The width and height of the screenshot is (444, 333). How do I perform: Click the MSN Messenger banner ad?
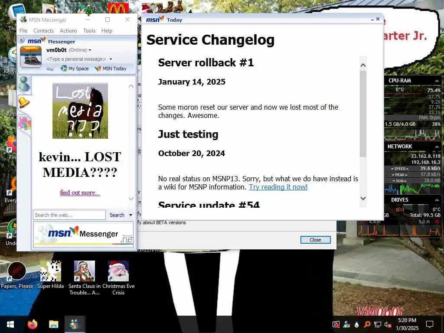click(83, 235)
